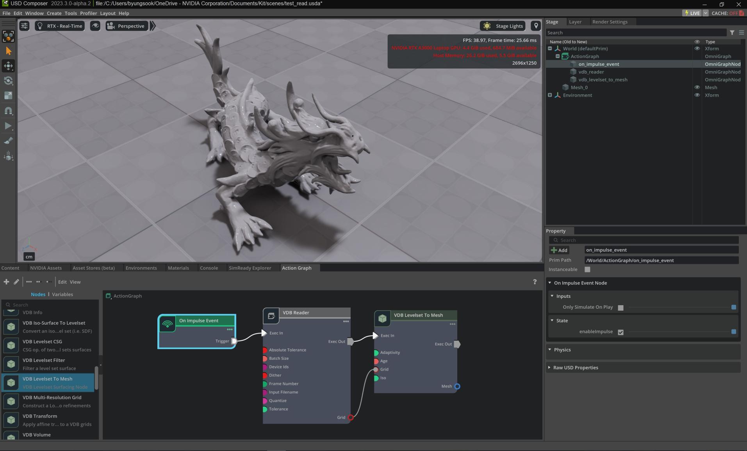Toggle visibility eye for Environment

pos(697,95)
